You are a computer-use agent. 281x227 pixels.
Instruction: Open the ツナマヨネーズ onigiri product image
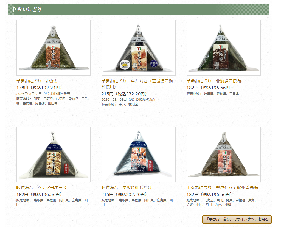click(54, 154)
